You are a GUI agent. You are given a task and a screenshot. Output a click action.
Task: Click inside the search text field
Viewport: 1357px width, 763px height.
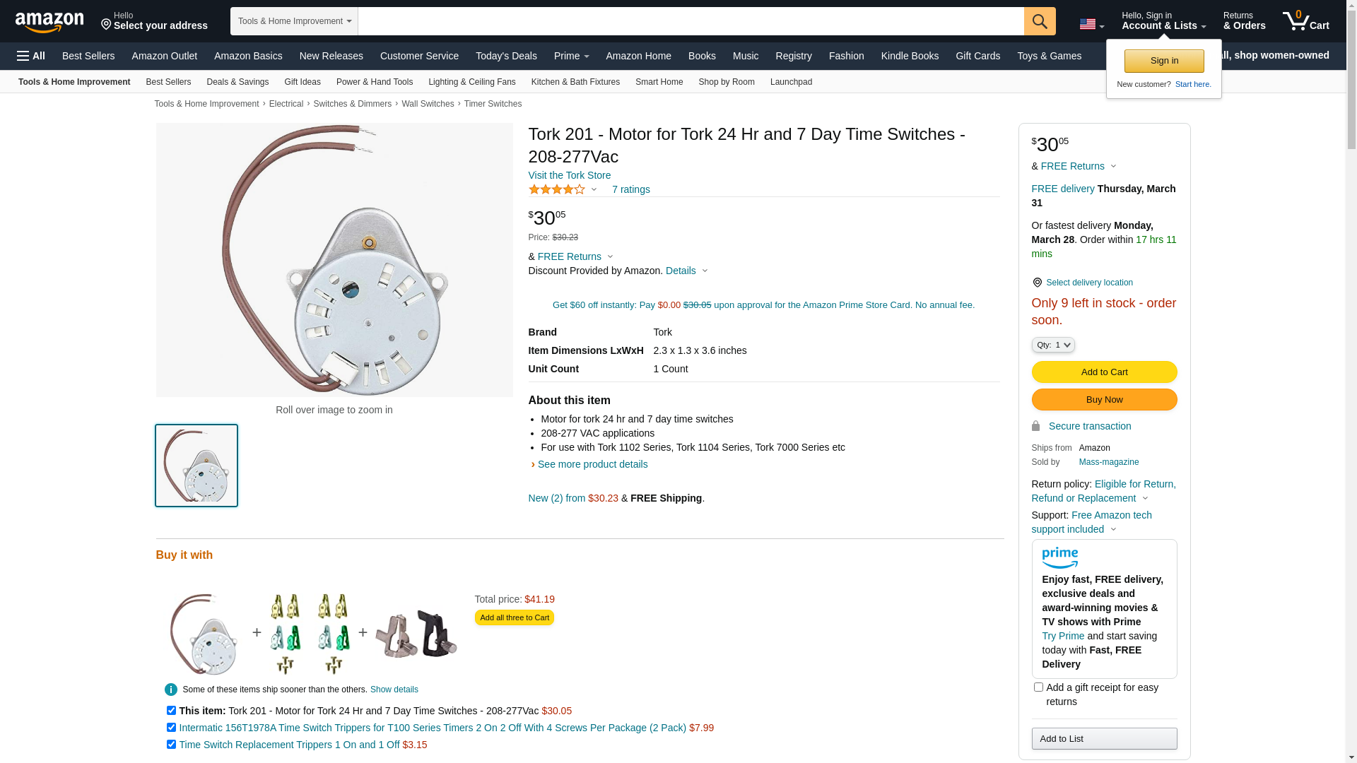(x=691, y=21)
